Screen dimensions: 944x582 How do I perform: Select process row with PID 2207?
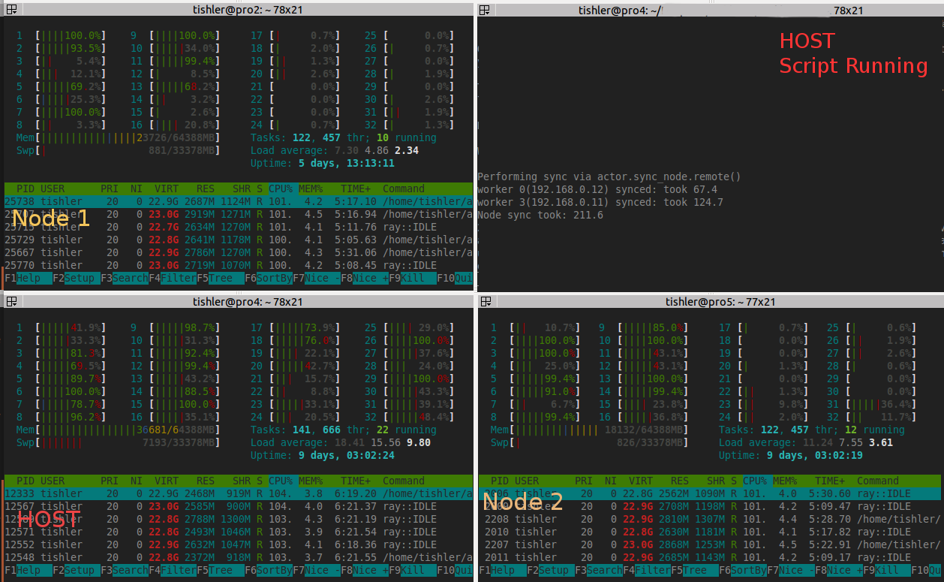(x=710, y=544)
